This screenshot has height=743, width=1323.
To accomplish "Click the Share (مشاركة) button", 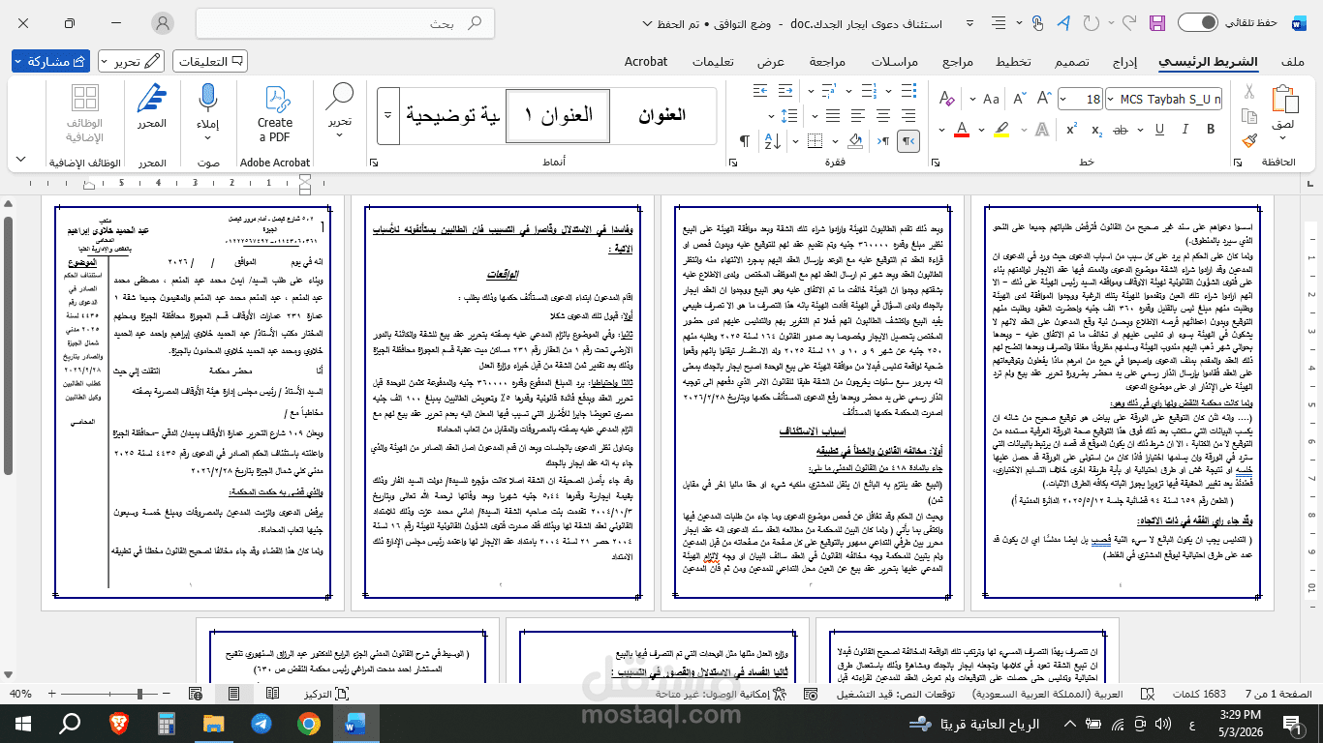I will [x=50, y=61].
